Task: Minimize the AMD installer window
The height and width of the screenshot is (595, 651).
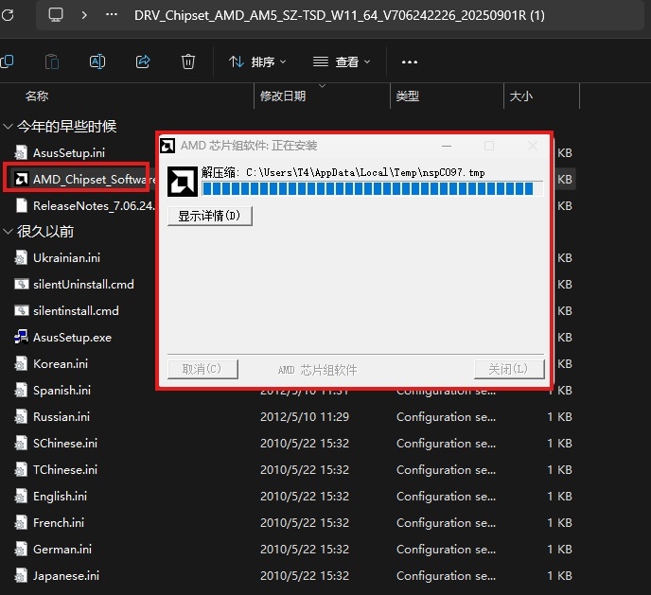Action: tap(447, 146)
